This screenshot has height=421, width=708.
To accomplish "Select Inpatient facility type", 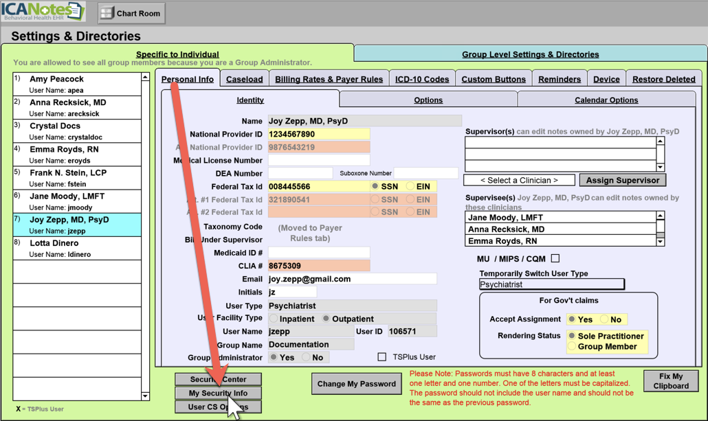I will (274, 319).
